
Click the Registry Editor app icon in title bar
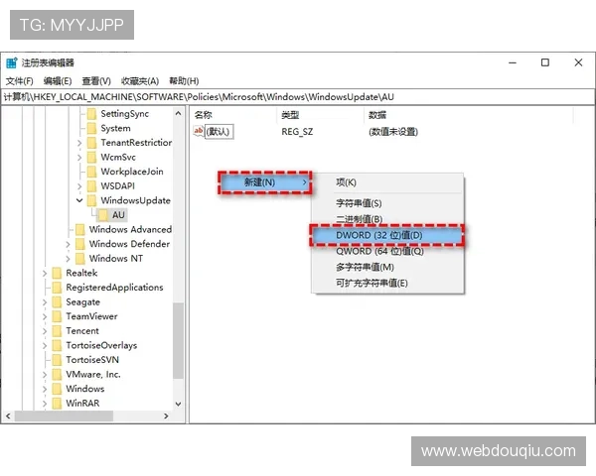click(12, 62)
